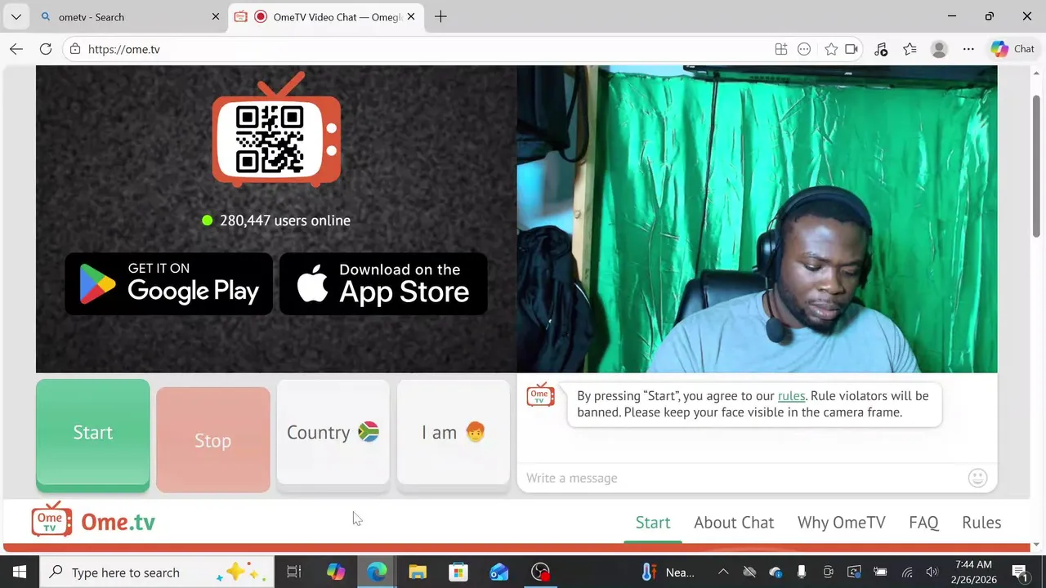Screen dimensions: 1046x588
Task: Open the OneDrive cloud tray icon
Action: (x=776, y=572)
